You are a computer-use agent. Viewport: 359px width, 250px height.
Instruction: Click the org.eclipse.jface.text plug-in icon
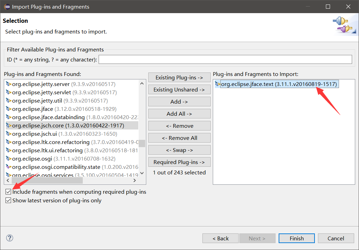pos(218,84)
